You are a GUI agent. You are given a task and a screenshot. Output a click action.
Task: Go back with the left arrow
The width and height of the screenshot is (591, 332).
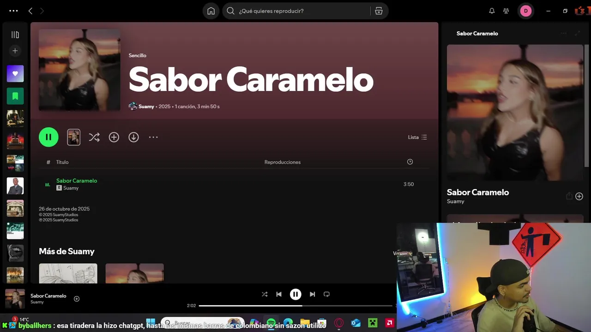[x=30, y=11]
